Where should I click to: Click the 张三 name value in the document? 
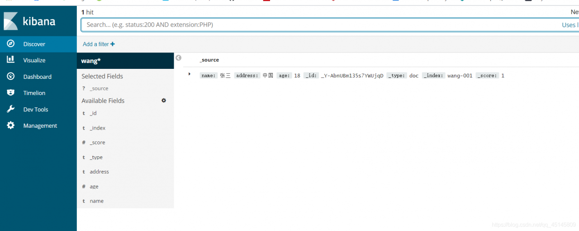click(x=225, y=76)
